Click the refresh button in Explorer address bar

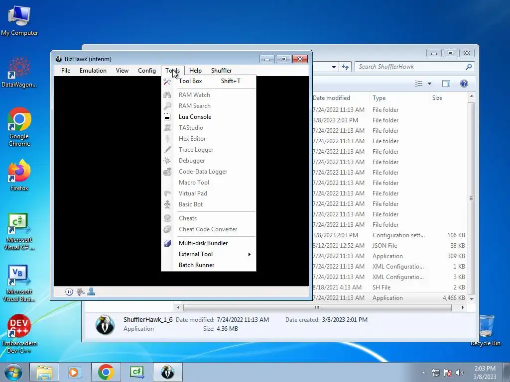click(x=345, y=67)
